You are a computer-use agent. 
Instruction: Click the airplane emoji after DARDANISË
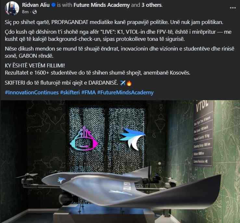(123, 83)
